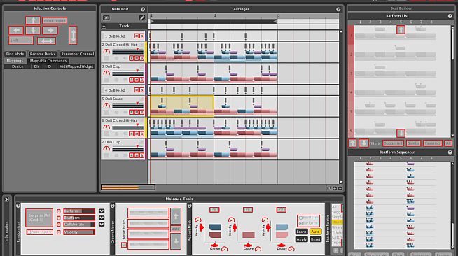Open the Accent Mods help icon
Screen dimensions: 458x256
click(189, 206)
